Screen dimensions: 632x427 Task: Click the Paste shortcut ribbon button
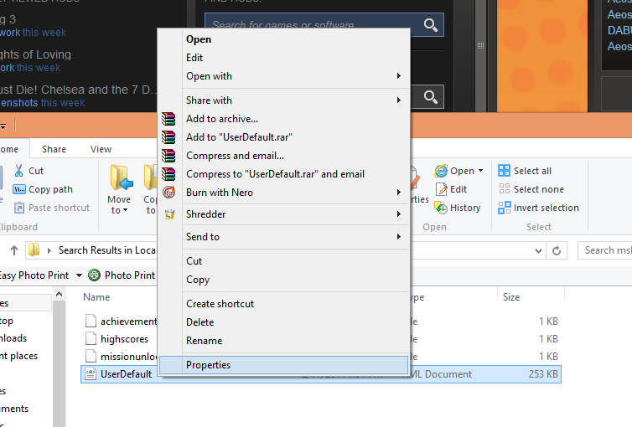tap(52, 208)
